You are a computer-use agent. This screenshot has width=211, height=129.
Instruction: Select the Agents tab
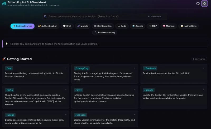pos(137,26)
